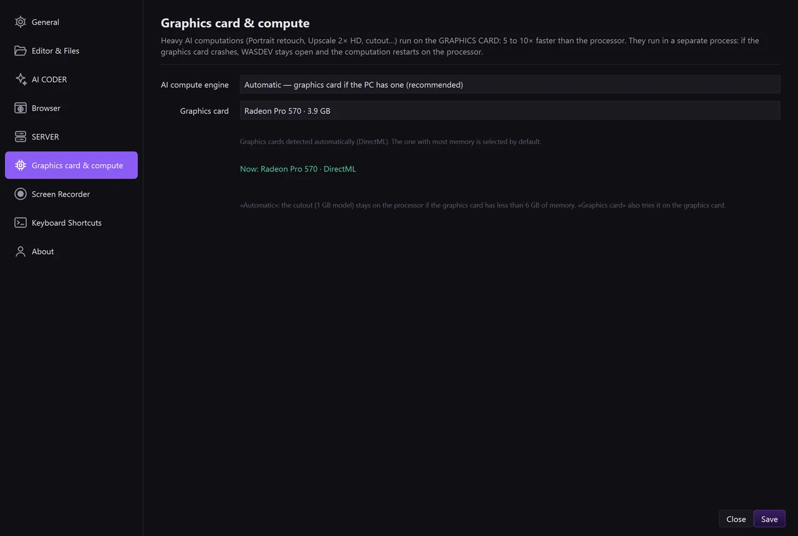Click the General gear icon
The height and width of the screenshot is (536, 798).
21,22
